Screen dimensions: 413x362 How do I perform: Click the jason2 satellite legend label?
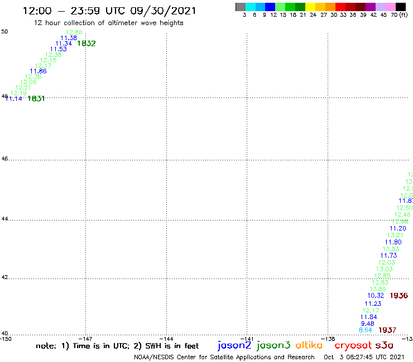pos(234,345)
